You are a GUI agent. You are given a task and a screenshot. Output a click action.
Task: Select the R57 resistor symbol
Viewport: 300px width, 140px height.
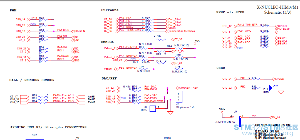tap(161, 40)
